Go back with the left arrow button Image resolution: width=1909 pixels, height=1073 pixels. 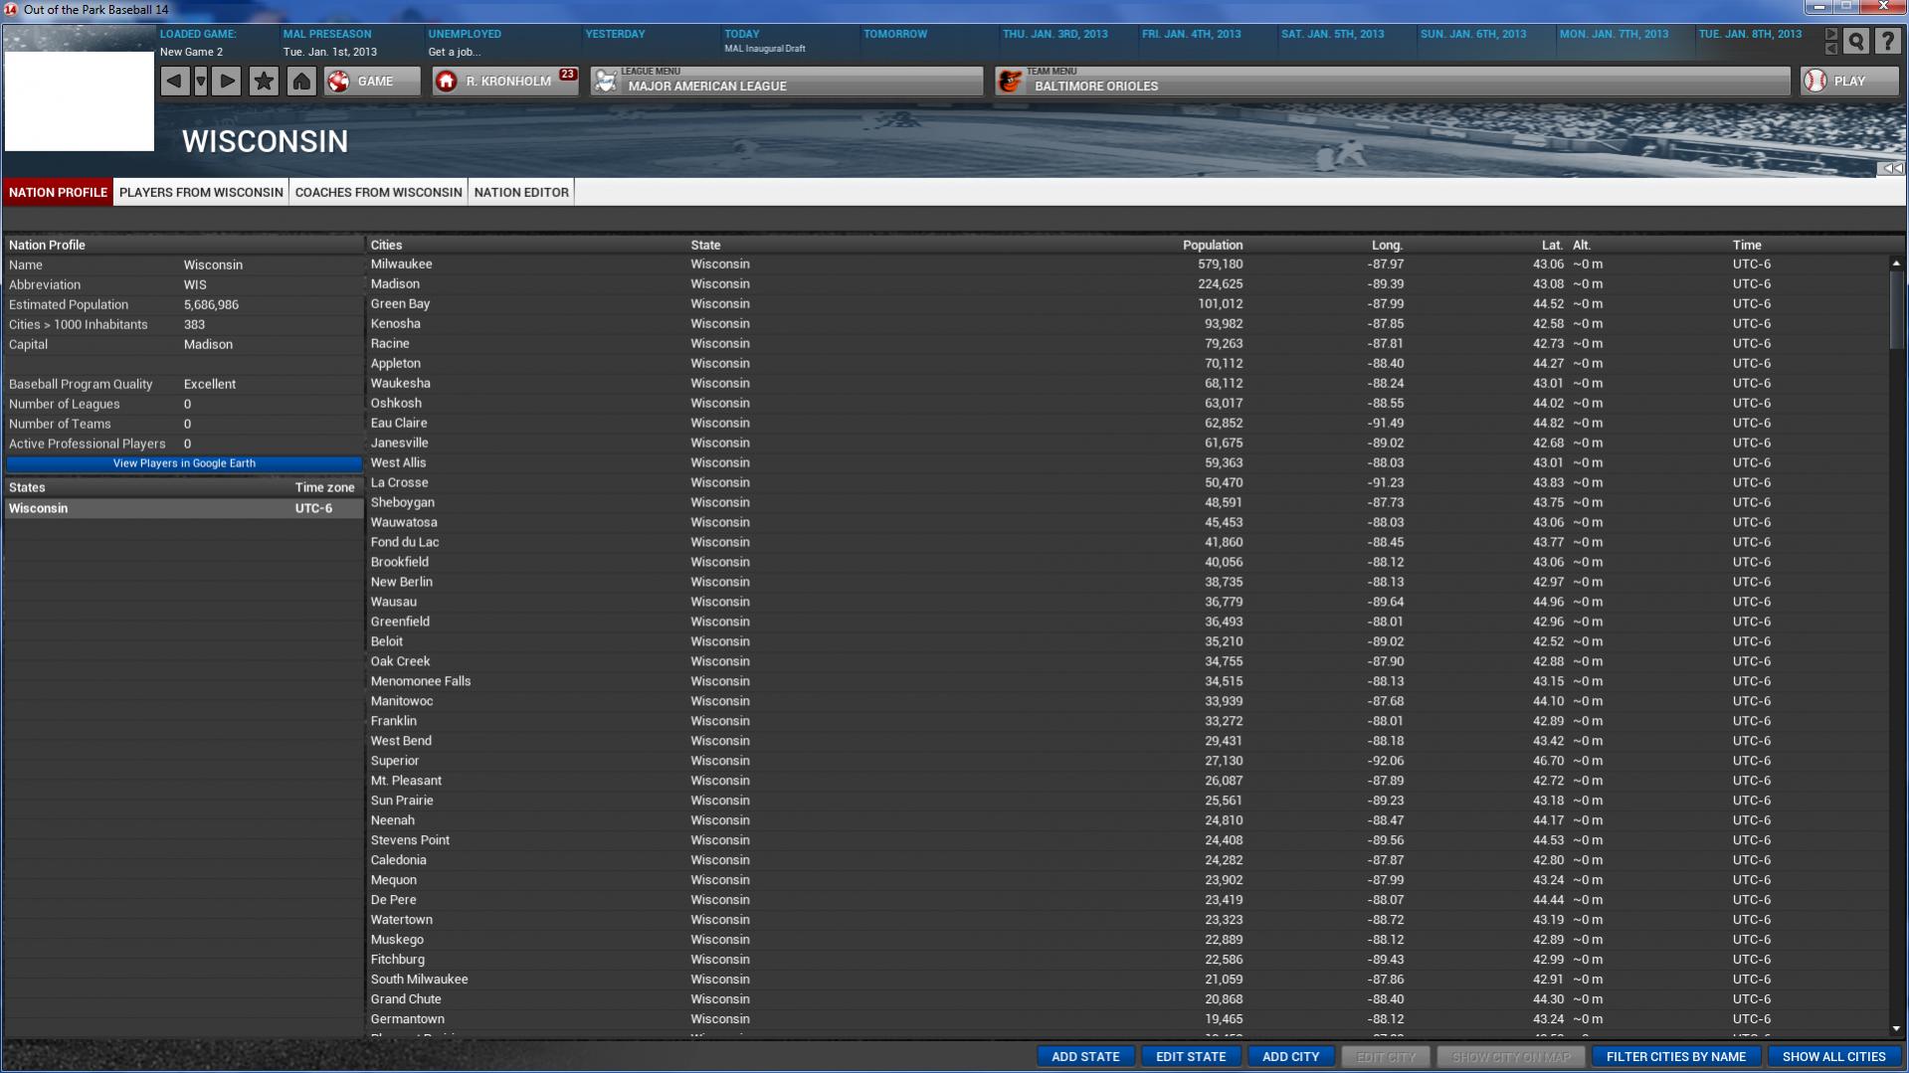174,82
